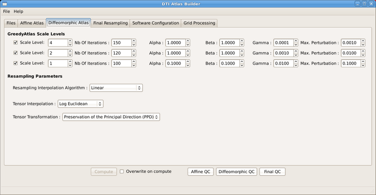Increase second row Beta with up arrow
This screenshot has height=195, width=376.
[x=242, y=51]
